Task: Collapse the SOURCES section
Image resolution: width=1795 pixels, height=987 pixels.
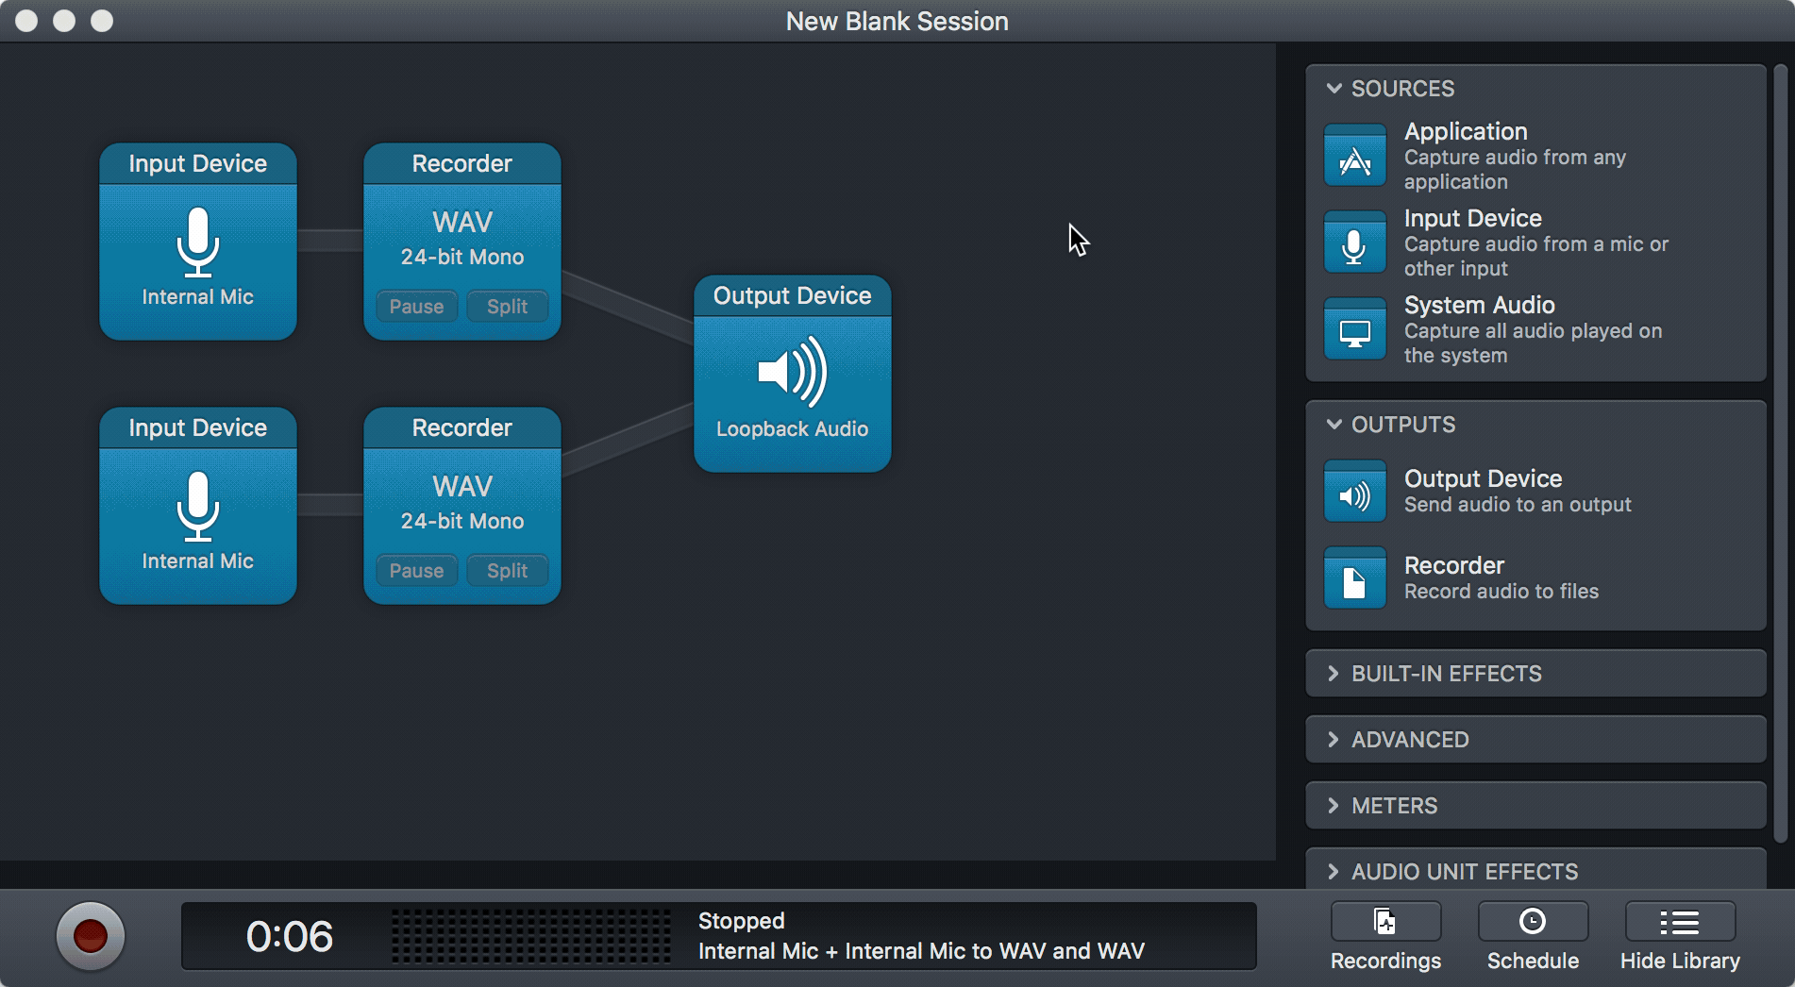Action: coord(1334,89)
